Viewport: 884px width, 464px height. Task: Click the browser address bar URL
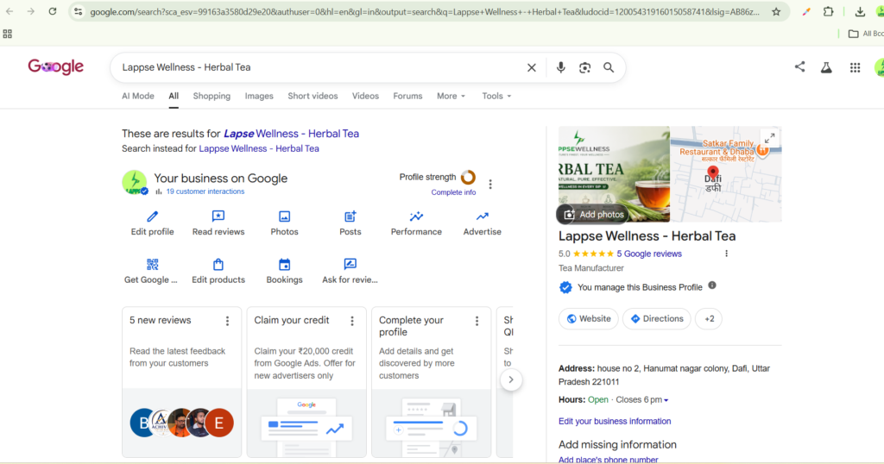425,12
